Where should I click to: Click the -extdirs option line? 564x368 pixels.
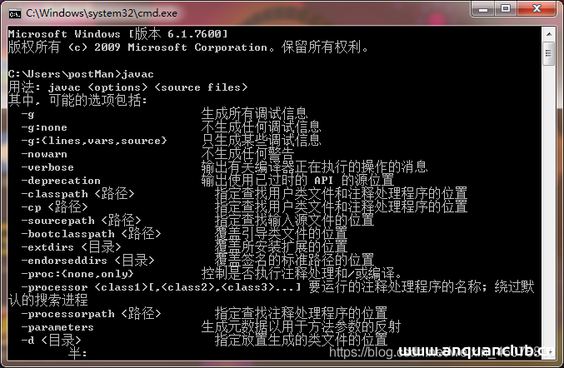point(184,247)
